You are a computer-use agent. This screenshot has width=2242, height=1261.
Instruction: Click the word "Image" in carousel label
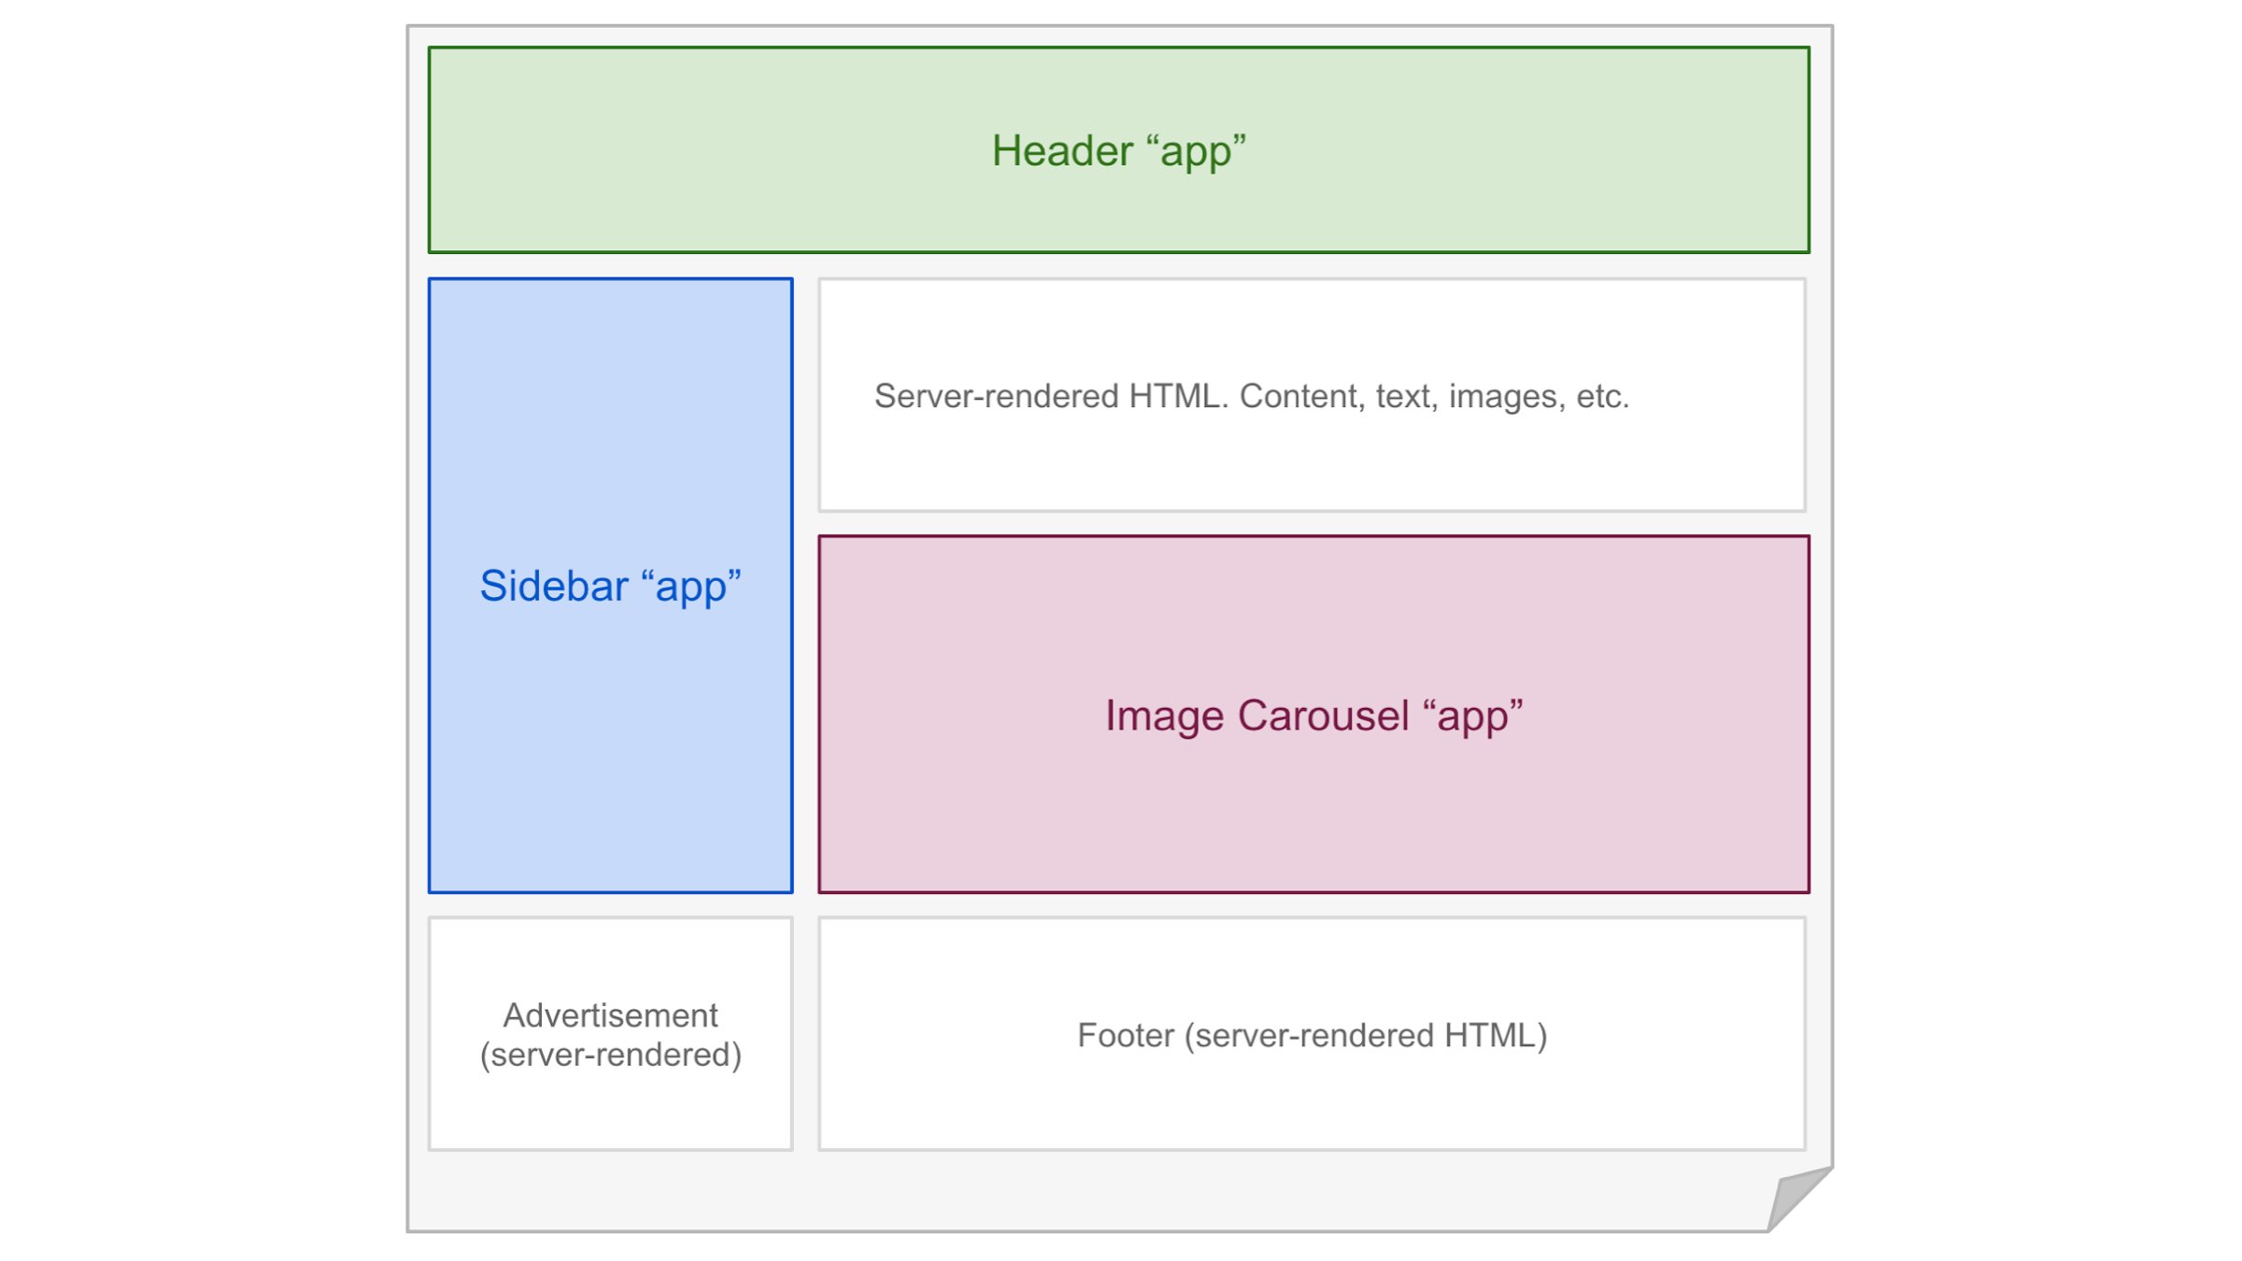point(1164,716)
